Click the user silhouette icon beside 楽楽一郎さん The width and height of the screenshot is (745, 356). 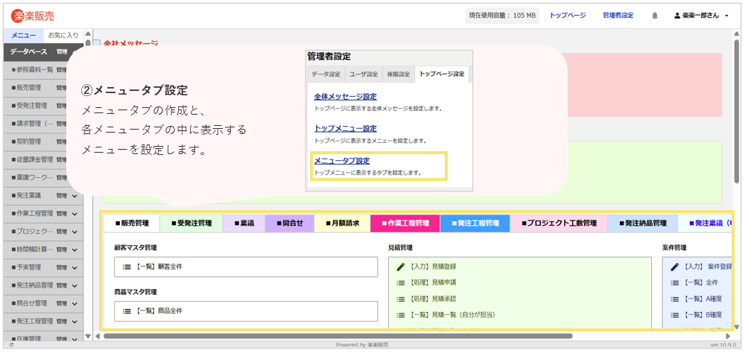click(x=677, y=16)
